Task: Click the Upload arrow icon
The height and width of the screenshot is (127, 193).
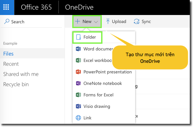Action: tap(108, 21)
